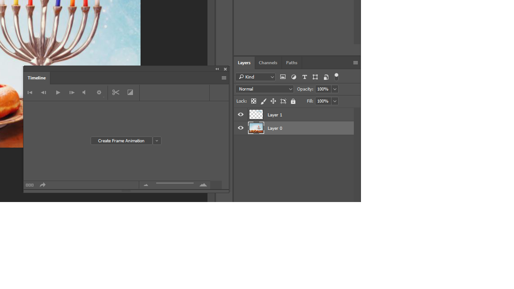
Task: Click the Fill value field
Action: [x=323, y=101]
